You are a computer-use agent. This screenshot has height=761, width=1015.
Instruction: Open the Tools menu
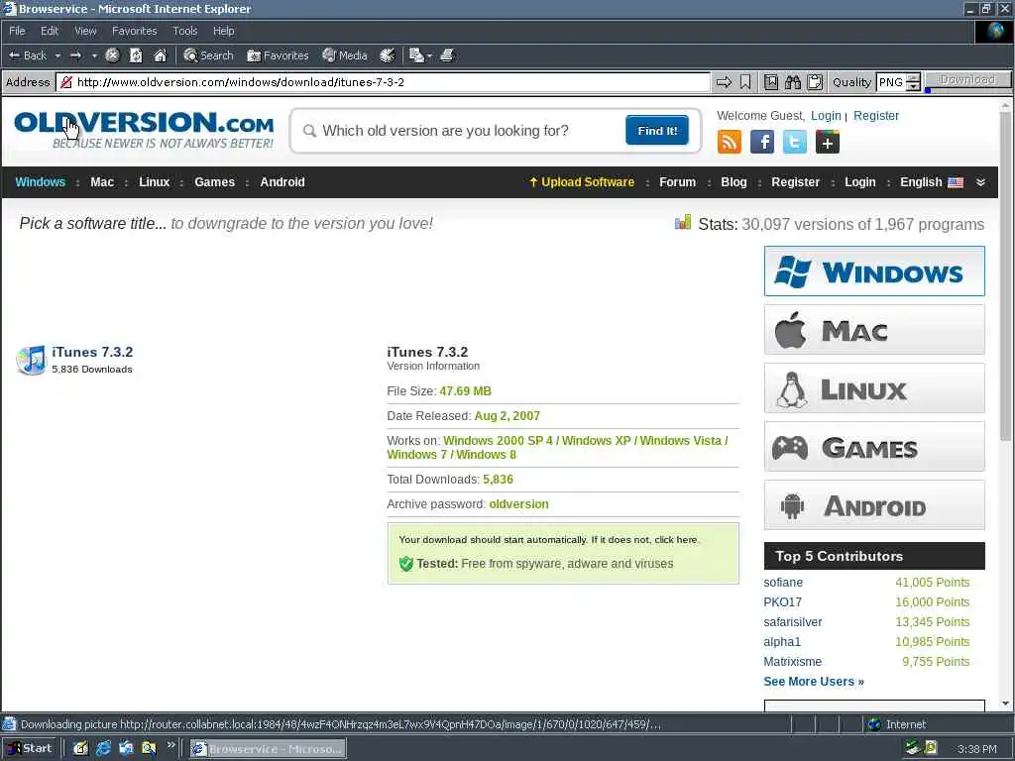(x=184, y=31)
